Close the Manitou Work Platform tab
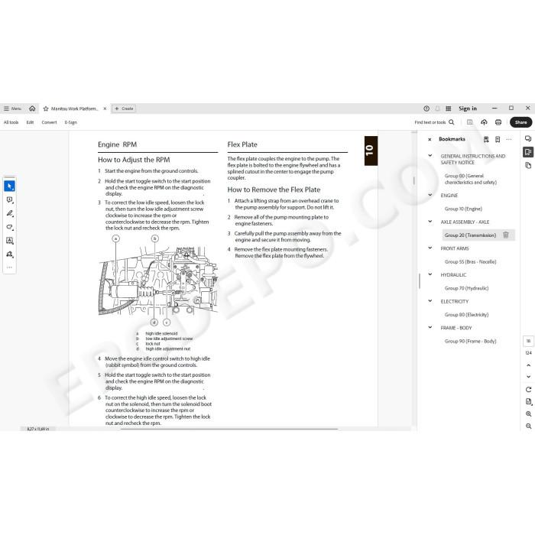 [105, 109]
